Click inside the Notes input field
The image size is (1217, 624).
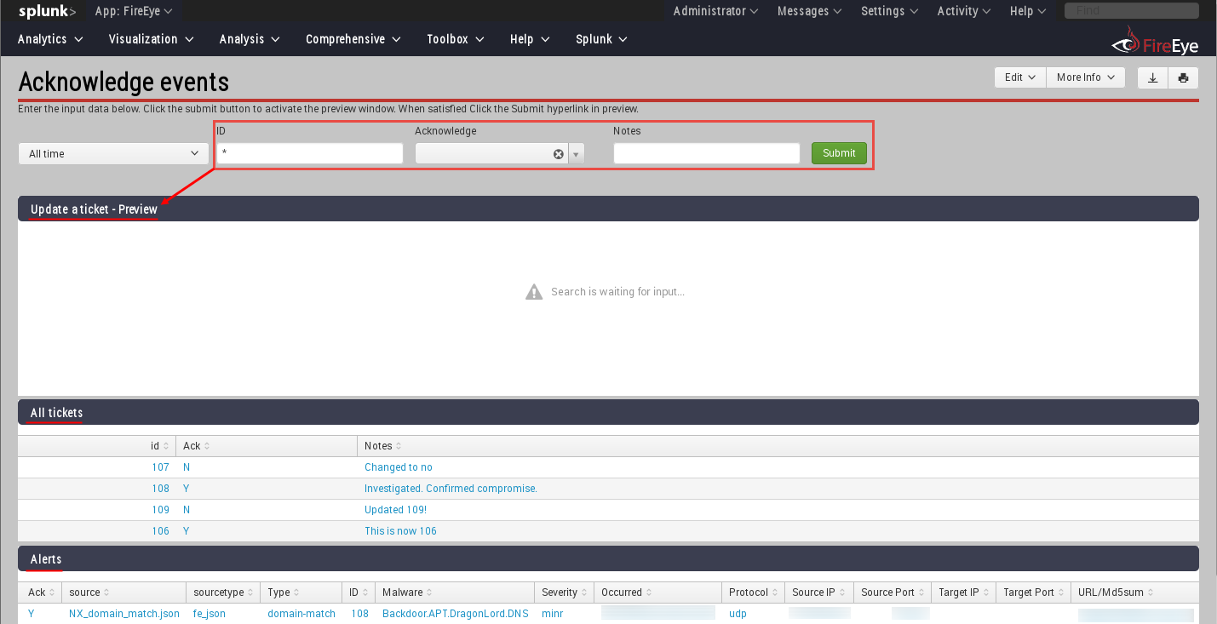tap(706, 153)
